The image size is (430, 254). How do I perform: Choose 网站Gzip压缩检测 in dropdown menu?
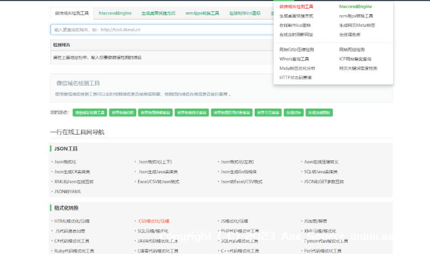297,50
